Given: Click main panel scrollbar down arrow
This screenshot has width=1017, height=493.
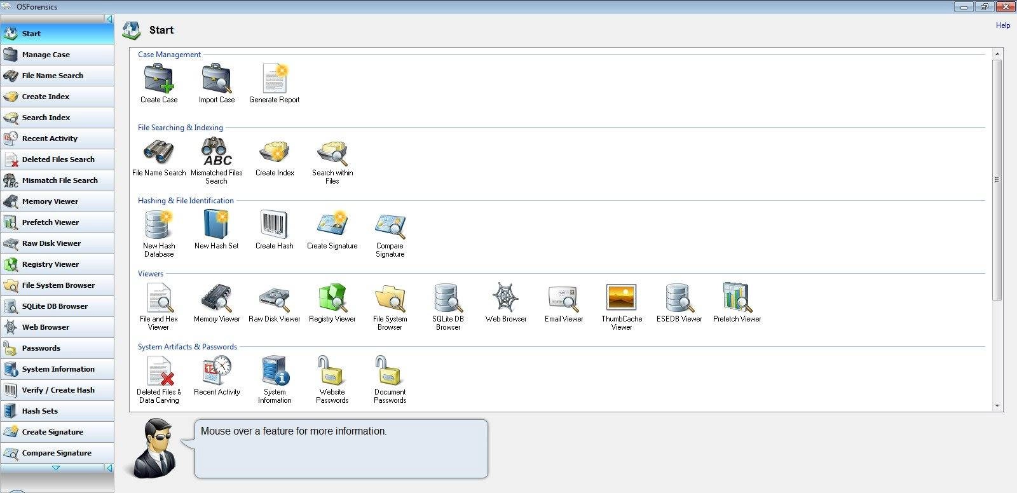Looking at the screenshot, I should pyautogui.click(x=997, y=405).
